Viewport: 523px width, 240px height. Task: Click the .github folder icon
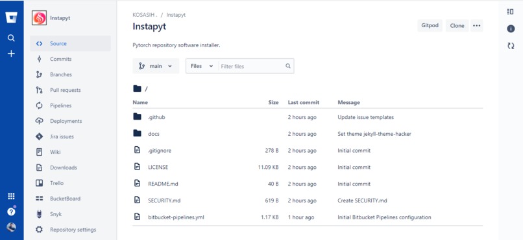point(137,116)
